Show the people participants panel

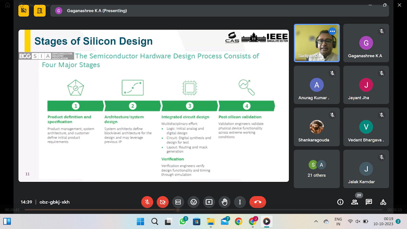click(x=355, y=202)
